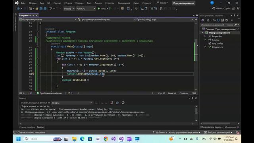
Task: Click the bookmark toolbar icon
Action: tap(161, 9)
